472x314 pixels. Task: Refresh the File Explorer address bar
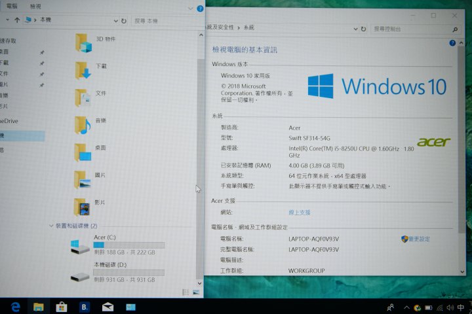coord(124,21)
